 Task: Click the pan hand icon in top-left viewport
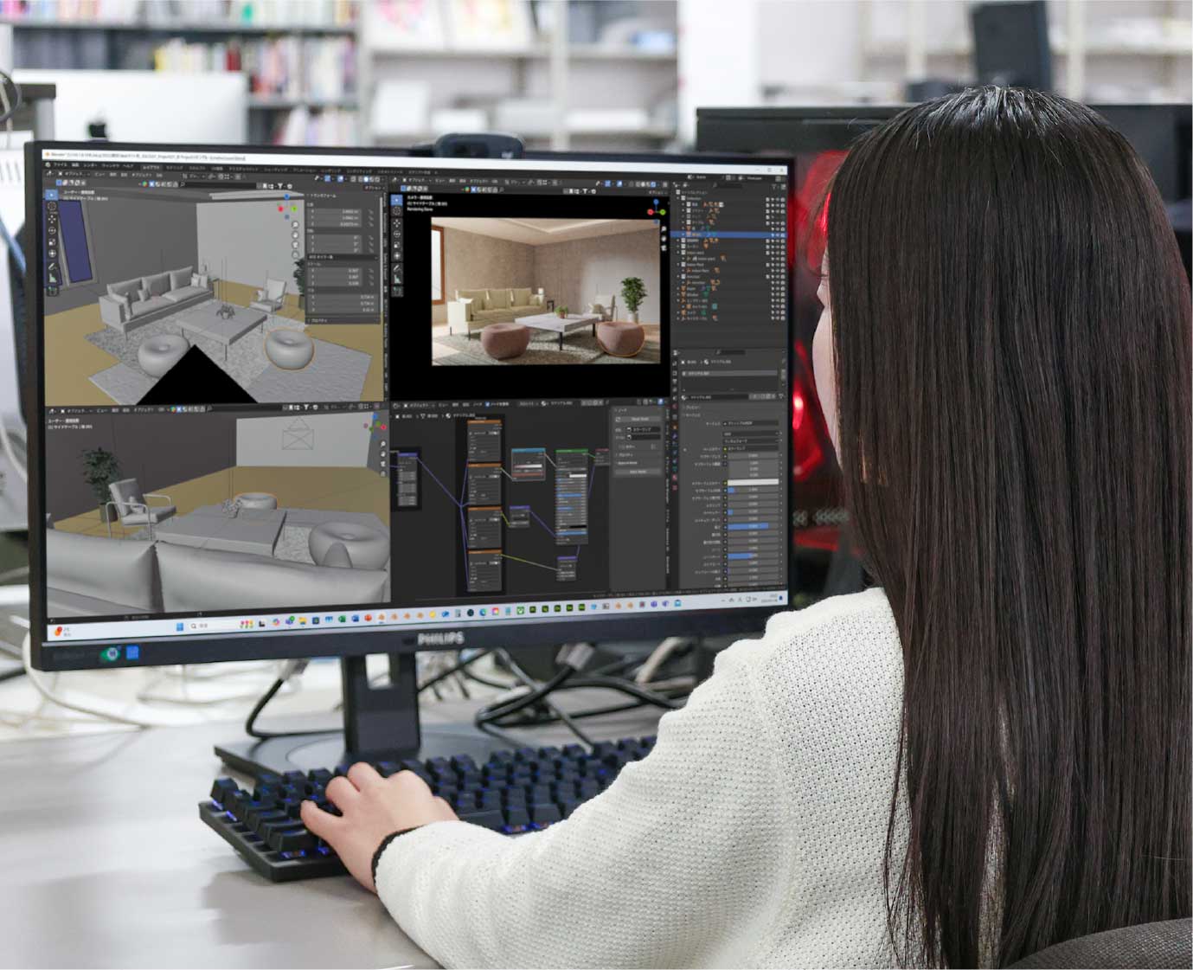295,234
